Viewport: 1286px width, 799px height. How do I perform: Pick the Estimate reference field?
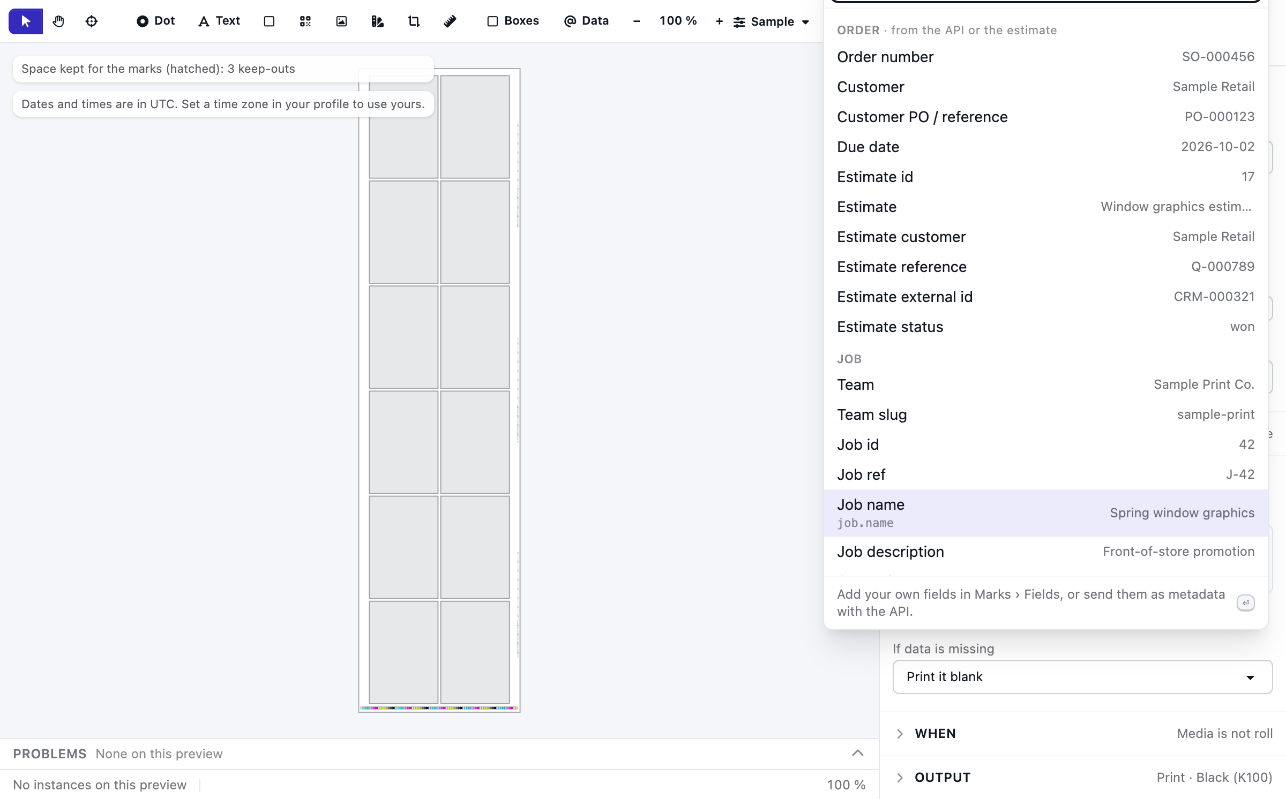coord(1045,267)
